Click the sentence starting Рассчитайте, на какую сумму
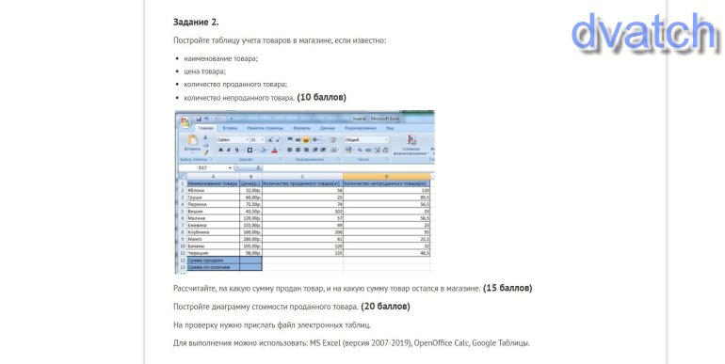The height and width of the screenshot is (364, 725). coord(327,289)
